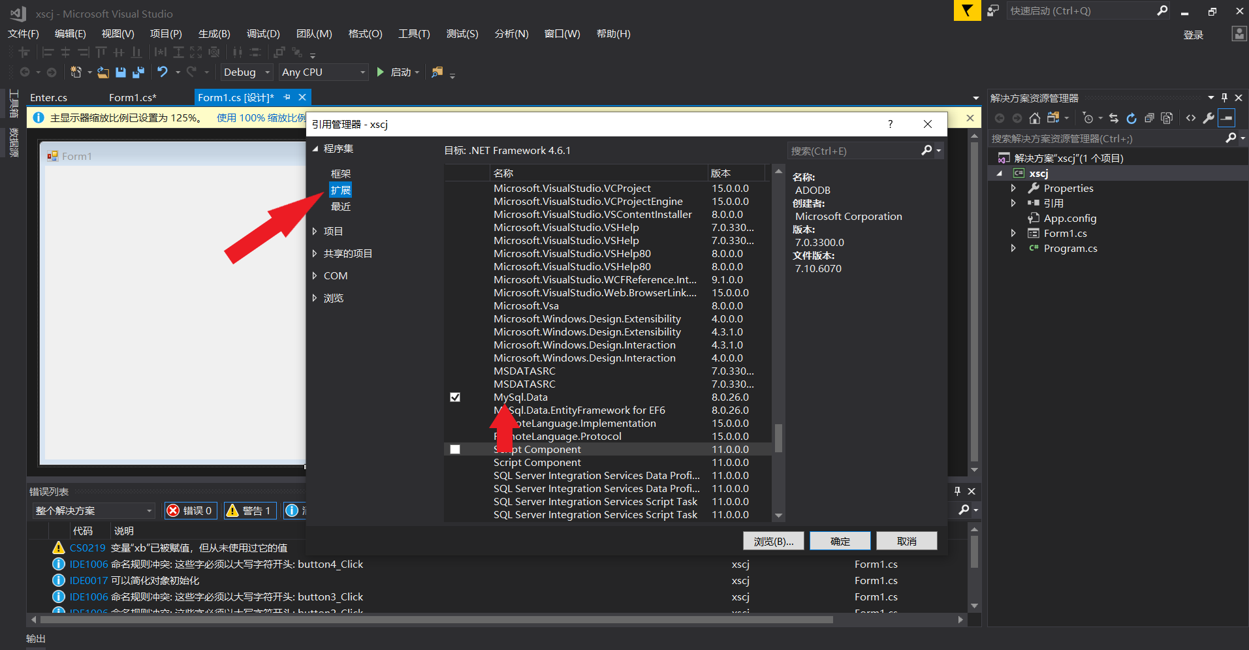1249x650 pixels.
Task: Collapse the 程序集 node
Action: [315, 149]
